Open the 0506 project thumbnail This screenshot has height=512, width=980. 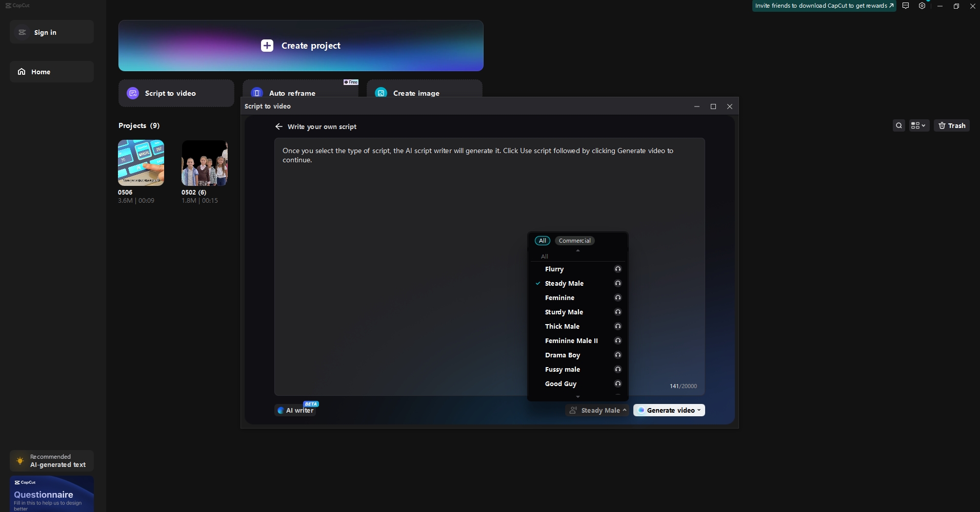point(141,163)
